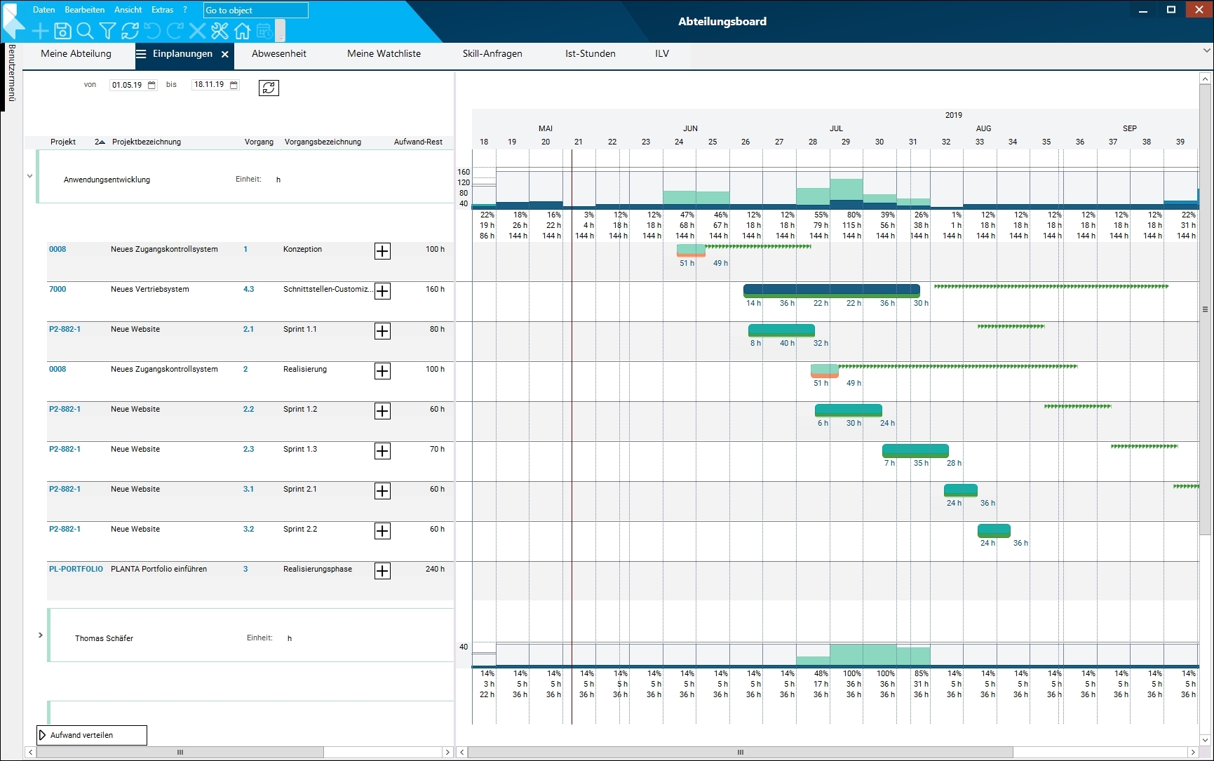Close the Einplanungen tab

click(225, 55)
